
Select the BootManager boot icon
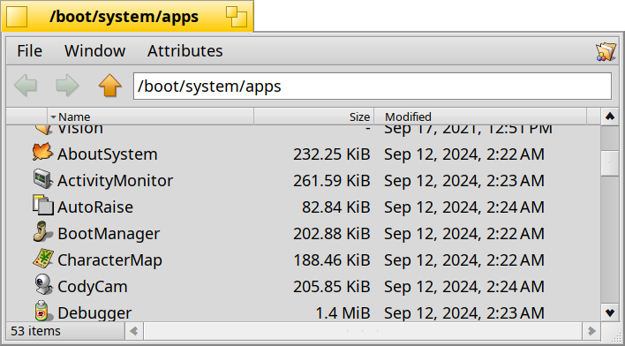click(42, 232)
